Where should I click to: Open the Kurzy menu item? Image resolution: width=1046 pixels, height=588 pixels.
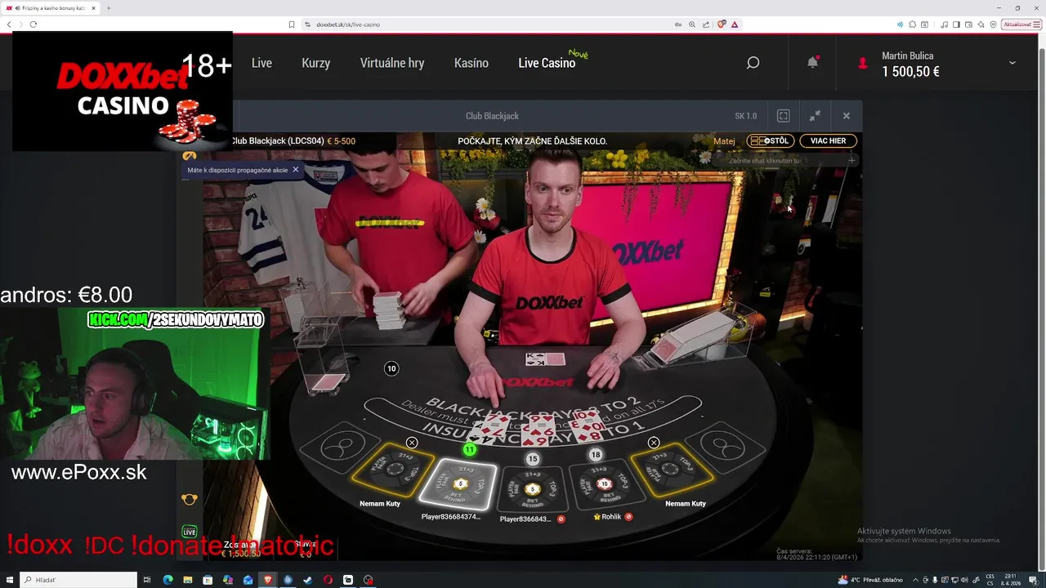click(x=315, y=63)
